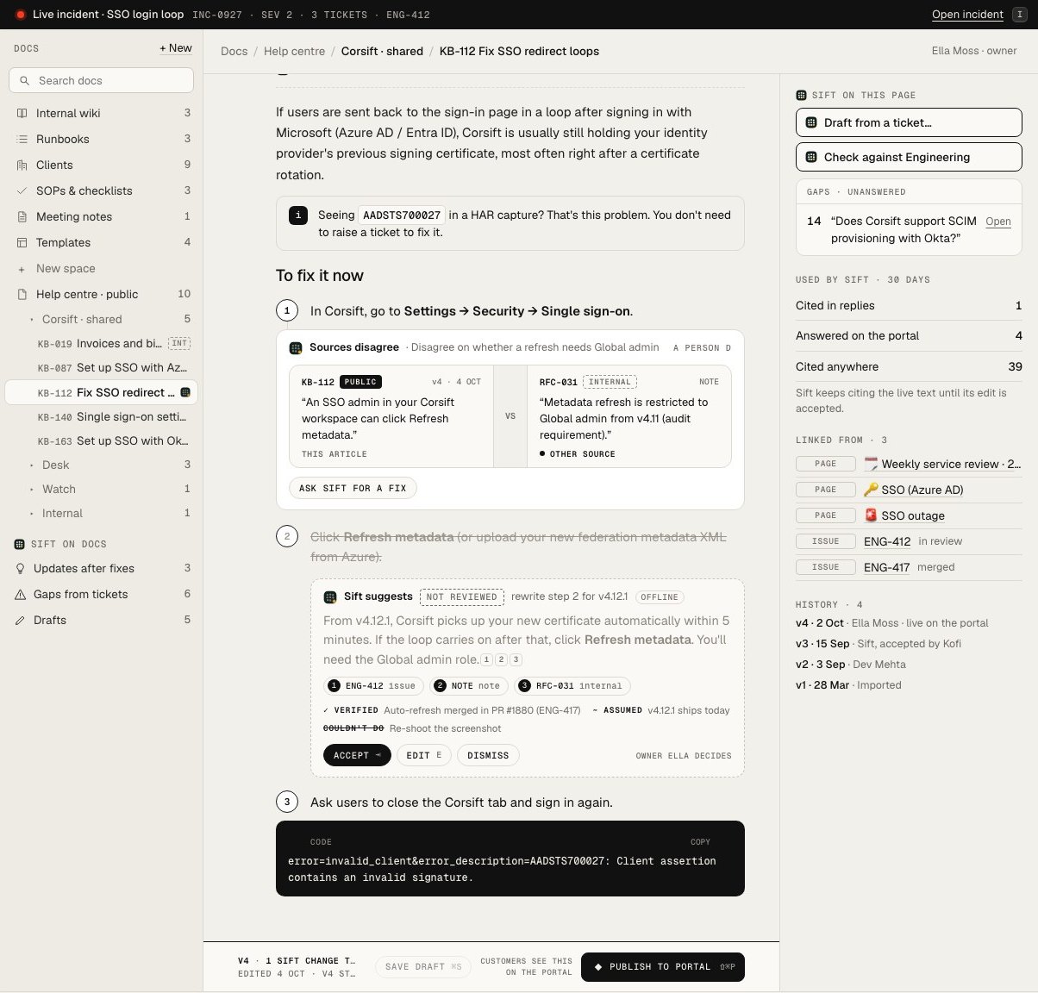
Task: Open Updates after fixes list
Action: pyautogui.click(x=102, y=568)
